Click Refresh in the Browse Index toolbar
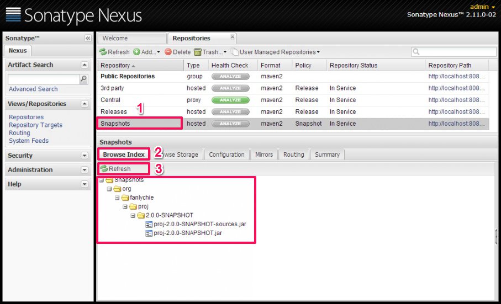501x304 pixels. tap(115, 169)
